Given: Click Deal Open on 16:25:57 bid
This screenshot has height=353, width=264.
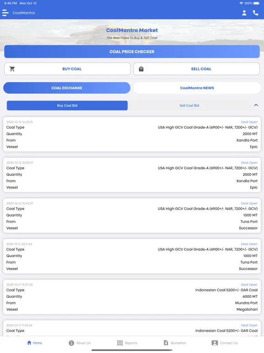Looking at the screenshot, I should pos(249,163).
